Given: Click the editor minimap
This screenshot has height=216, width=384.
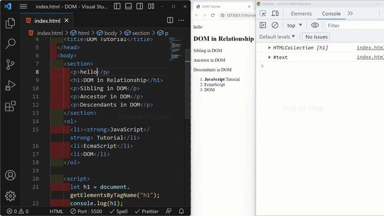Looking at the screenshot, I should [175, 49].
